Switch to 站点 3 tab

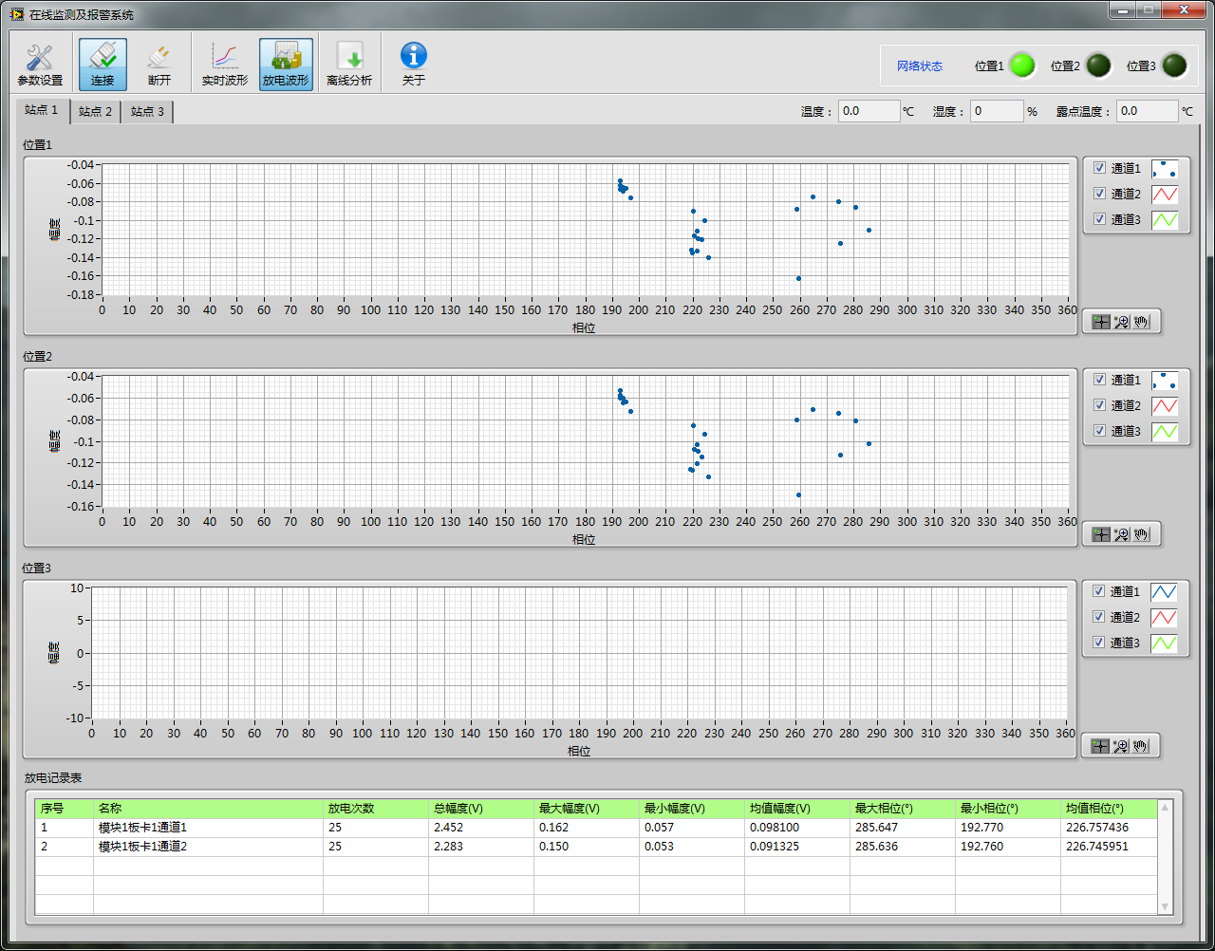click(147, 112)
